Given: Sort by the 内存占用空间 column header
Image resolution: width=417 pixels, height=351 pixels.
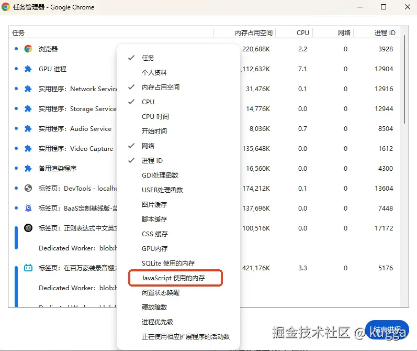Looking at the screenshot, I should 245,32.
